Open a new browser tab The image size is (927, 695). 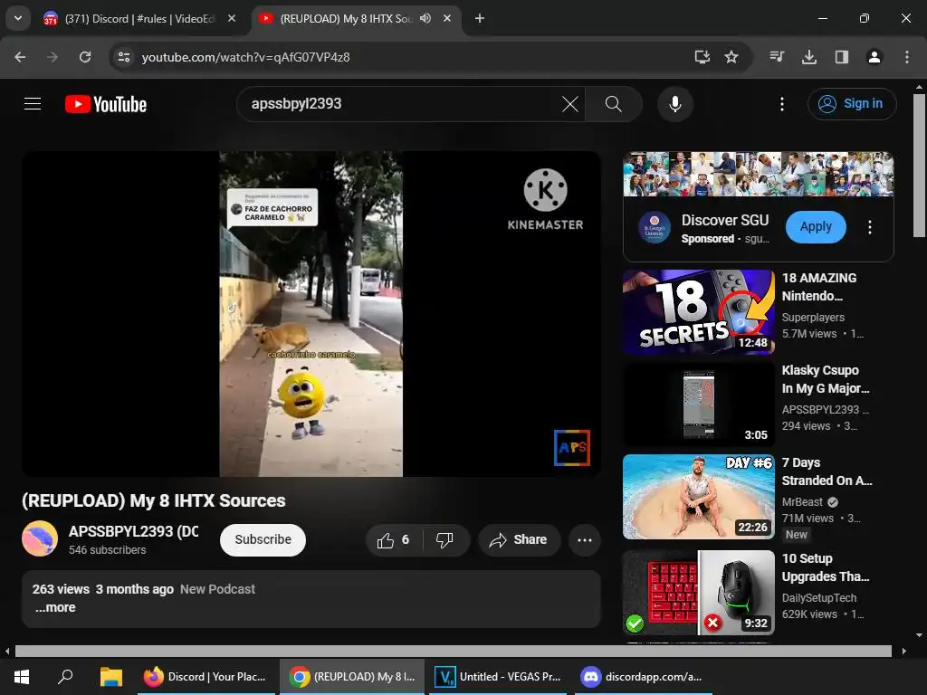pos(480,18)
